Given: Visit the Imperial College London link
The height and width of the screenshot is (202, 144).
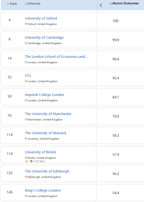Looking at the screenshot, I should 44,95.
